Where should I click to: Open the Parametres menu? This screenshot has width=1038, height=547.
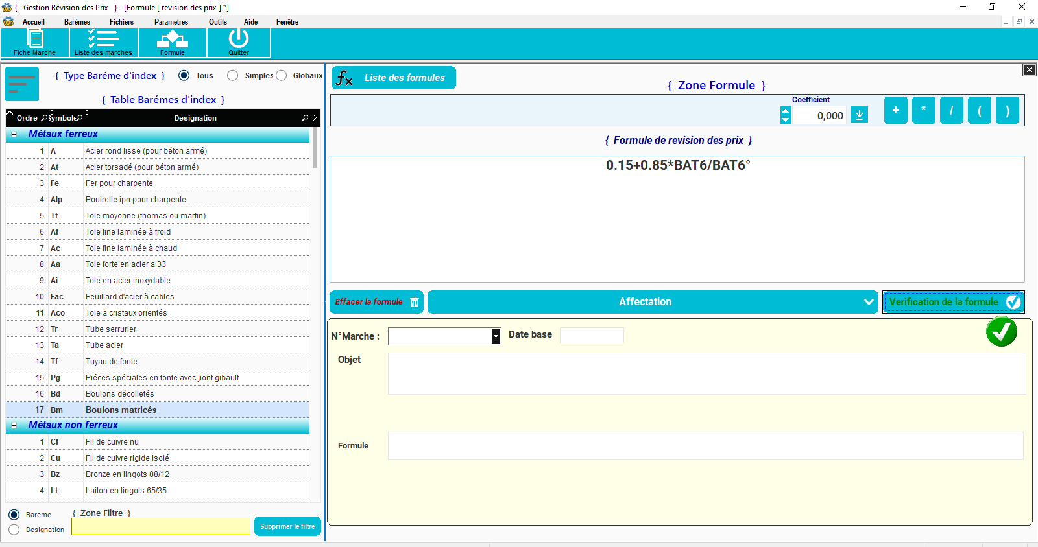pyautogui.click(x=171, y=22)
